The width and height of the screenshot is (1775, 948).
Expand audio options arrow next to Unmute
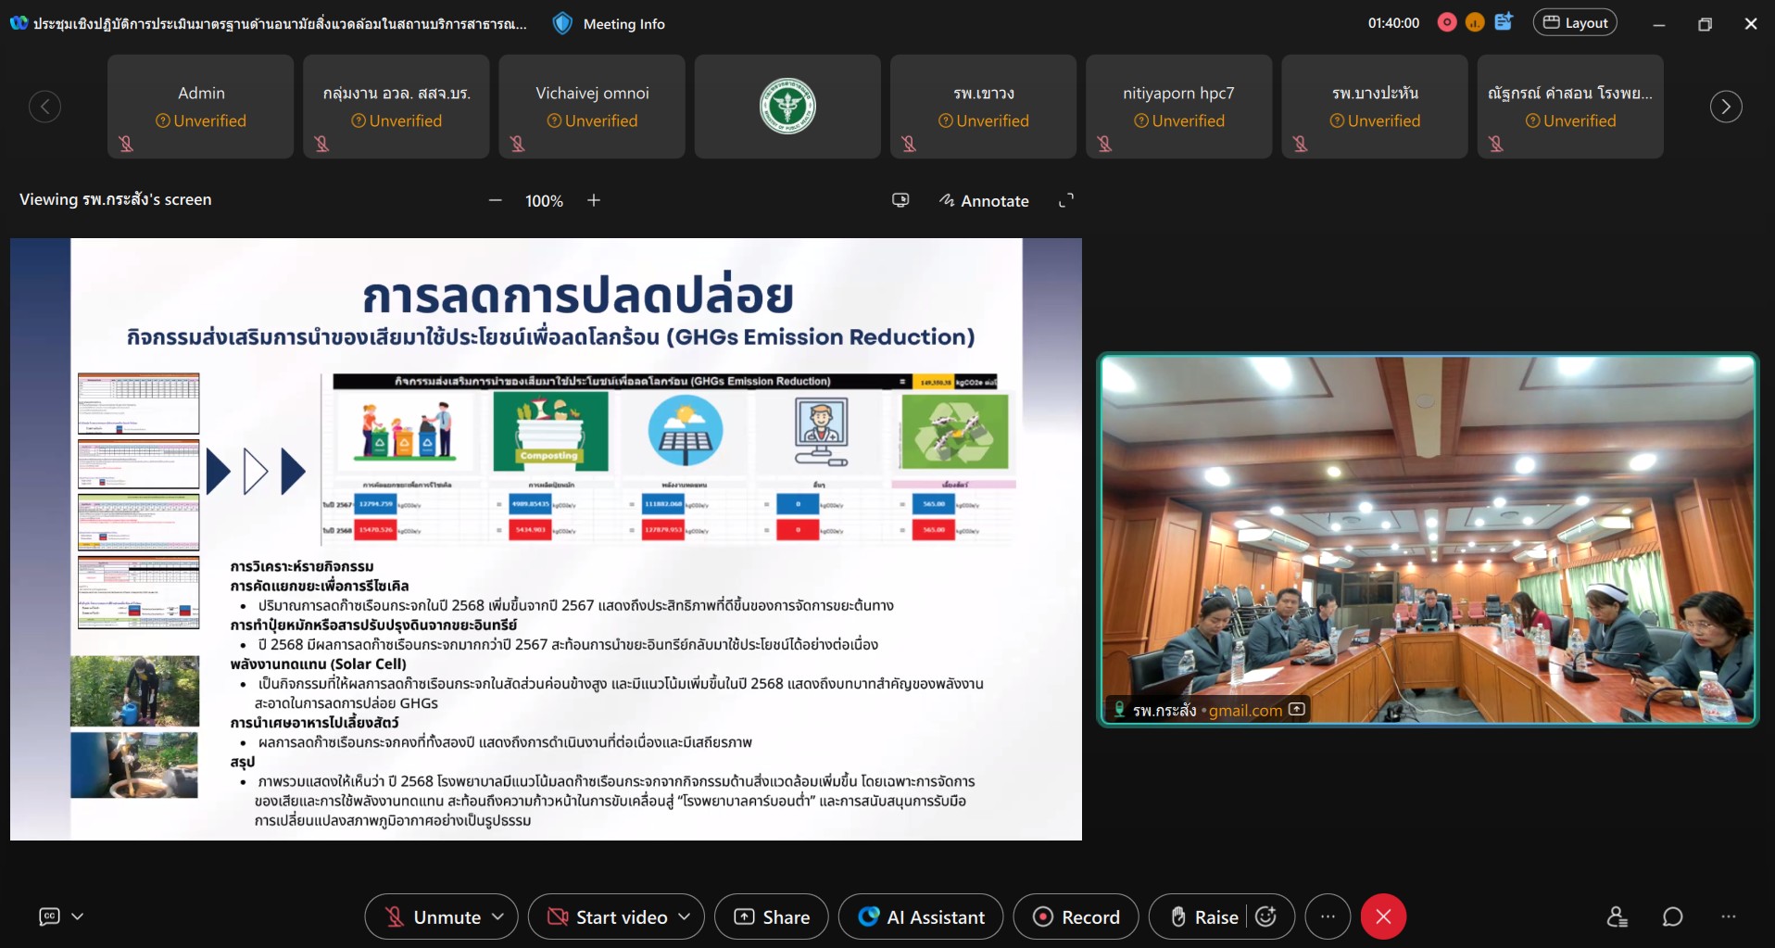(x=498, y=916)
